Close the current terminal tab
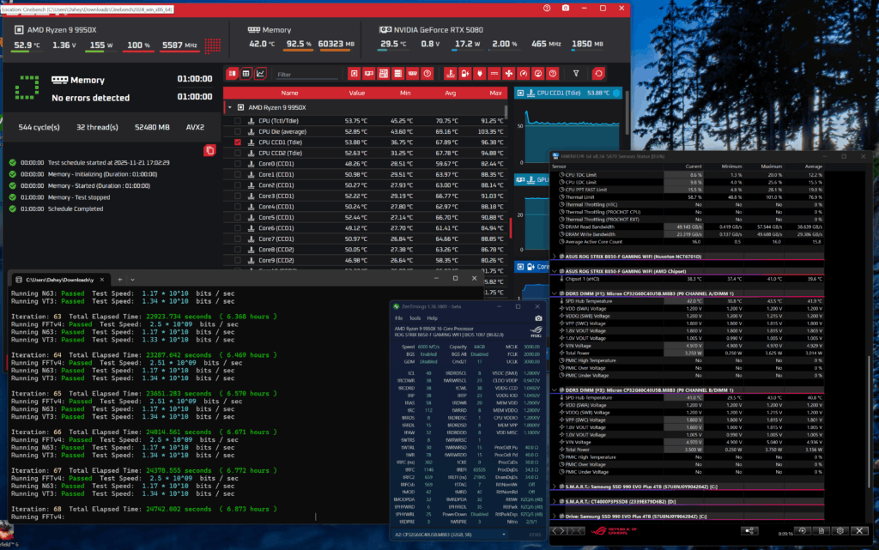This screenshot has width=879, height=550. point(102,280)
